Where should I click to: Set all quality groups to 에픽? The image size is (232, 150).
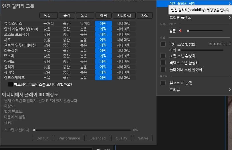click(104, 15)
